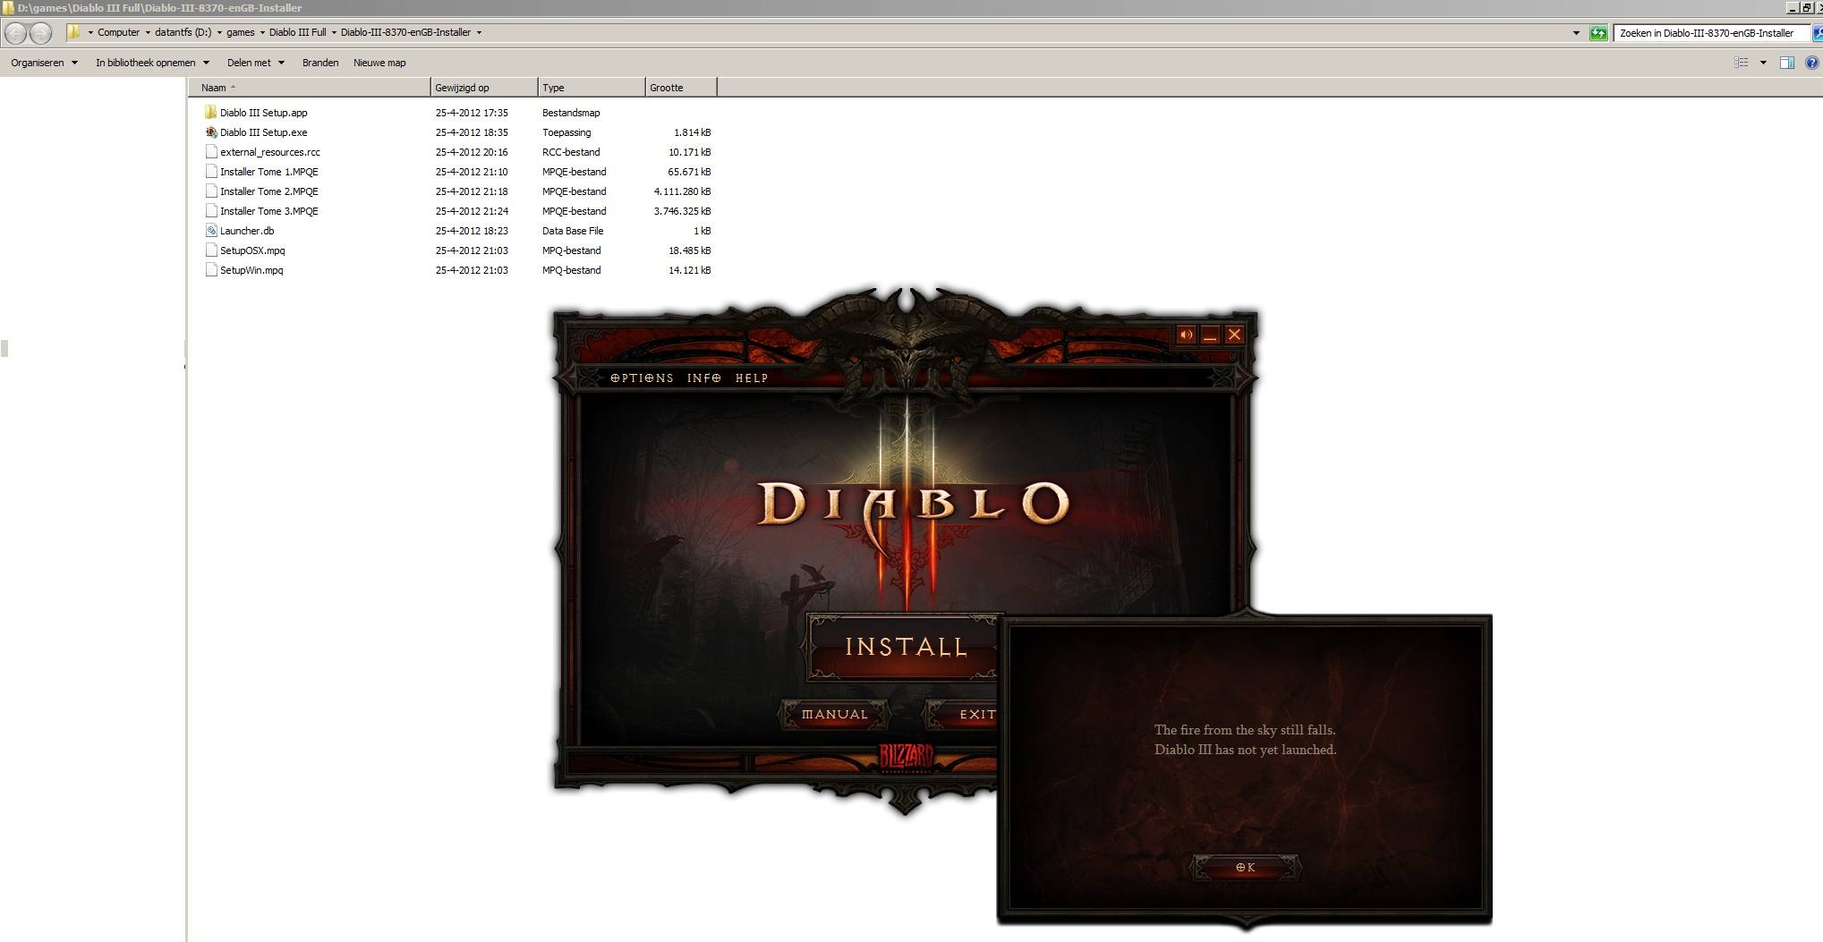The height and width of the screenshot is (942, 1823).
Task: Go back in Explorer navigation
Action: [15, 33]
